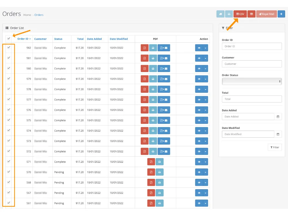Open the action caret menu on order 571
This screenshot has width=288, height=216.
point(205,162)
